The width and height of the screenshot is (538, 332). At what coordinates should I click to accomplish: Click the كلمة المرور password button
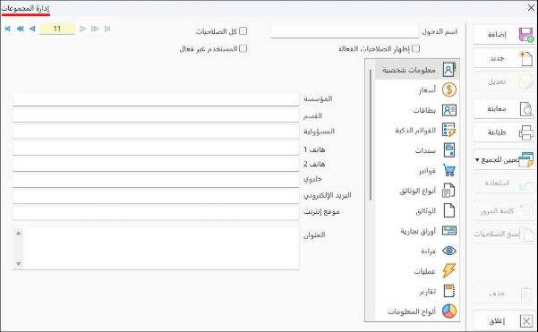tap(504, 210)
